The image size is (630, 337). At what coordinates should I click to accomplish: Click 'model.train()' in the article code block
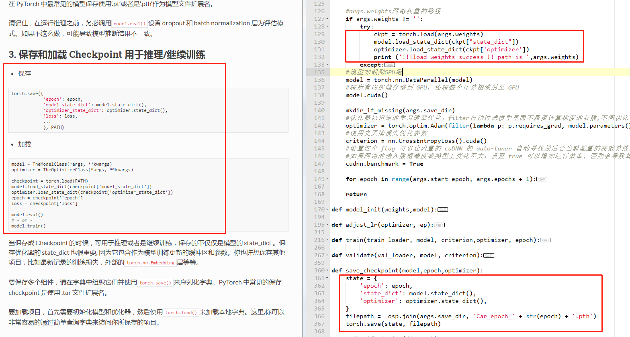point(29,226)
